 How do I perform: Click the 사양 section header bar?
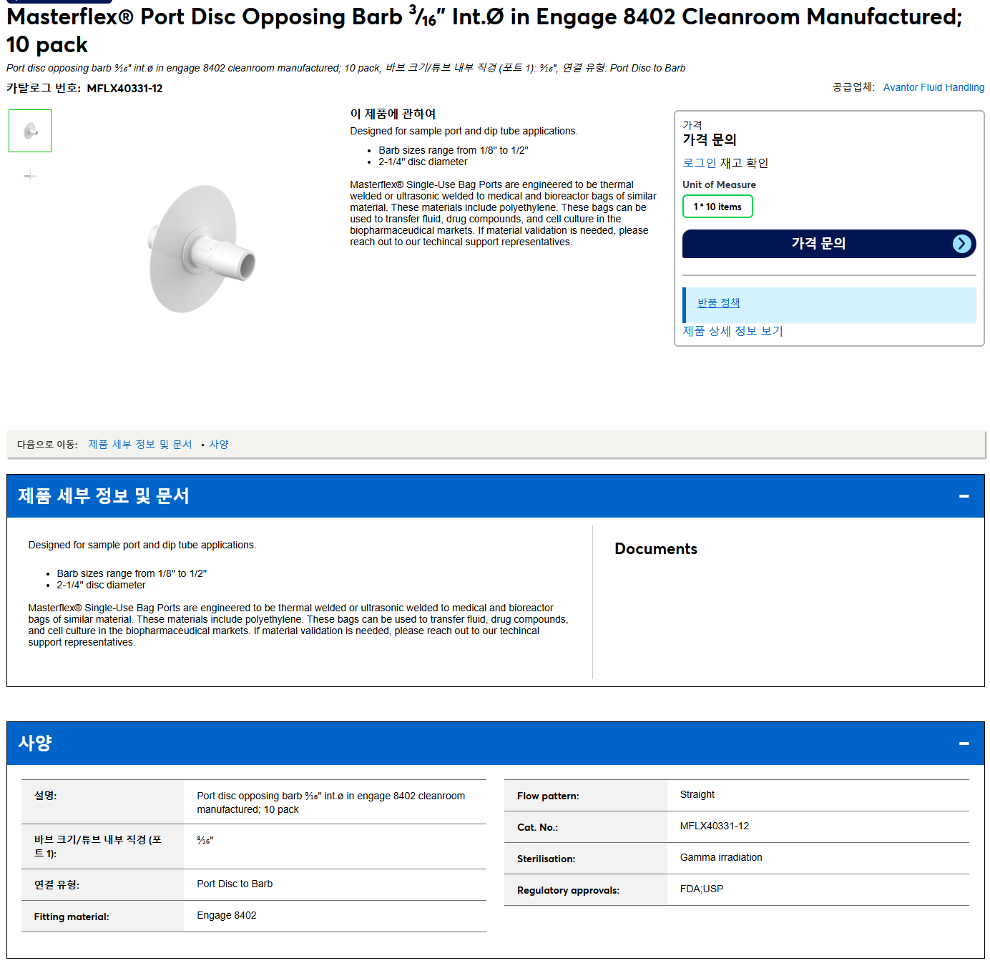(495, 744)
